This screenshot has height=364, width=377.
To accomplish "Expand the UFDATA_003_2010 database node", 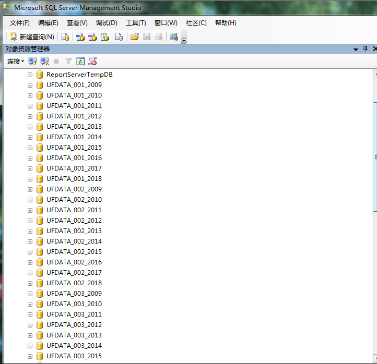I will [x=30, y=304].
